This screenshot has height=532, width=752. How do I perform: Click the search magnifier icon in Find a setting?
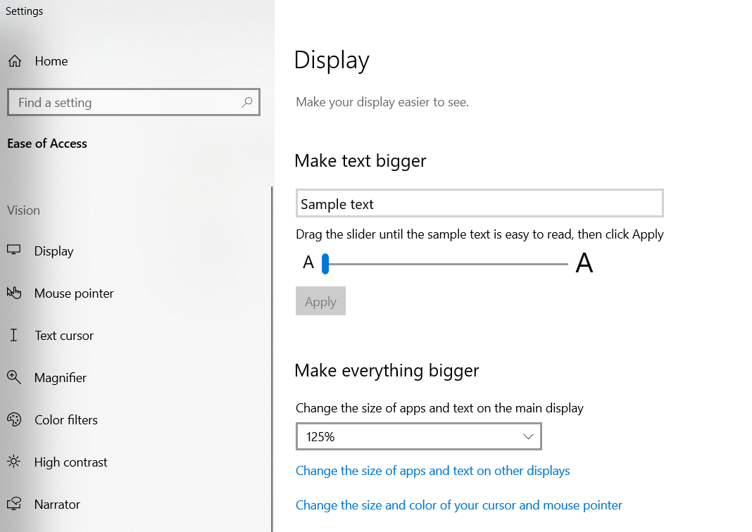pyautogui.click(x=247, y=101)
